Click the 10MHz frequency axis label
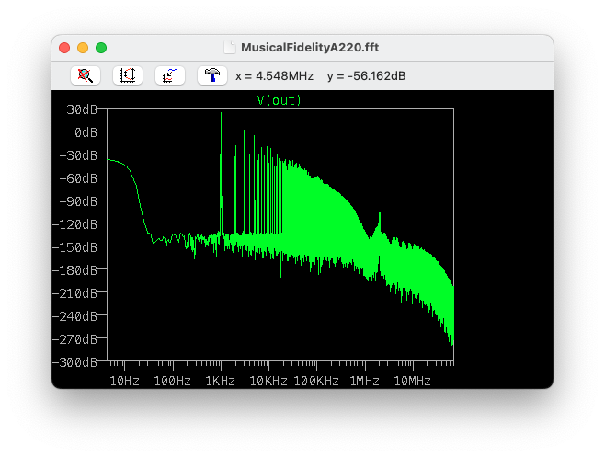The image size is (605, 457). coord(413,382)
